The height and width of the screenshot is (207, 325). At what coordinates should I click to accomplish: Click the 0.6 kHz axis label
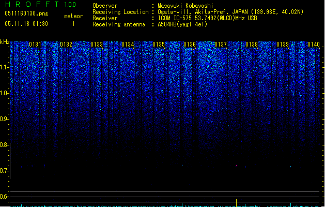tap(4, 197)
